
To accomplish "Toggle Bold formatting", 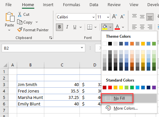I will point(59,27).
